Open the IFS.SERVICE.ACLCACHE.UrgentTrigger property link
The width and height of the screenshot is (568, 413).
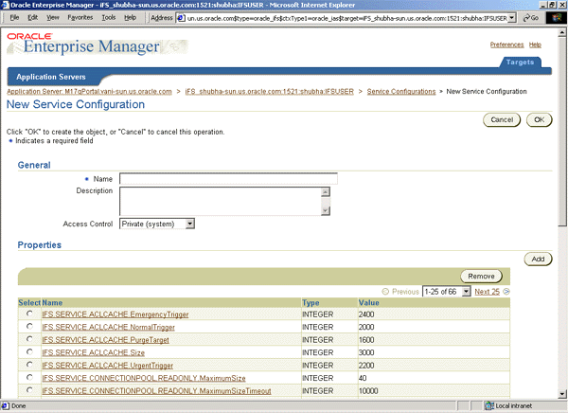(107, 365)
